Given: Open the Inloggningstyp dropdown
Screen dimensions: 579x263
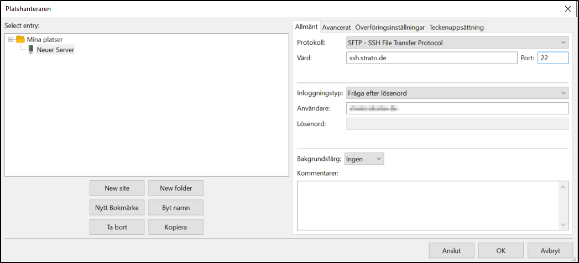Looking at the screenshot, I should (x=457, y=93).
